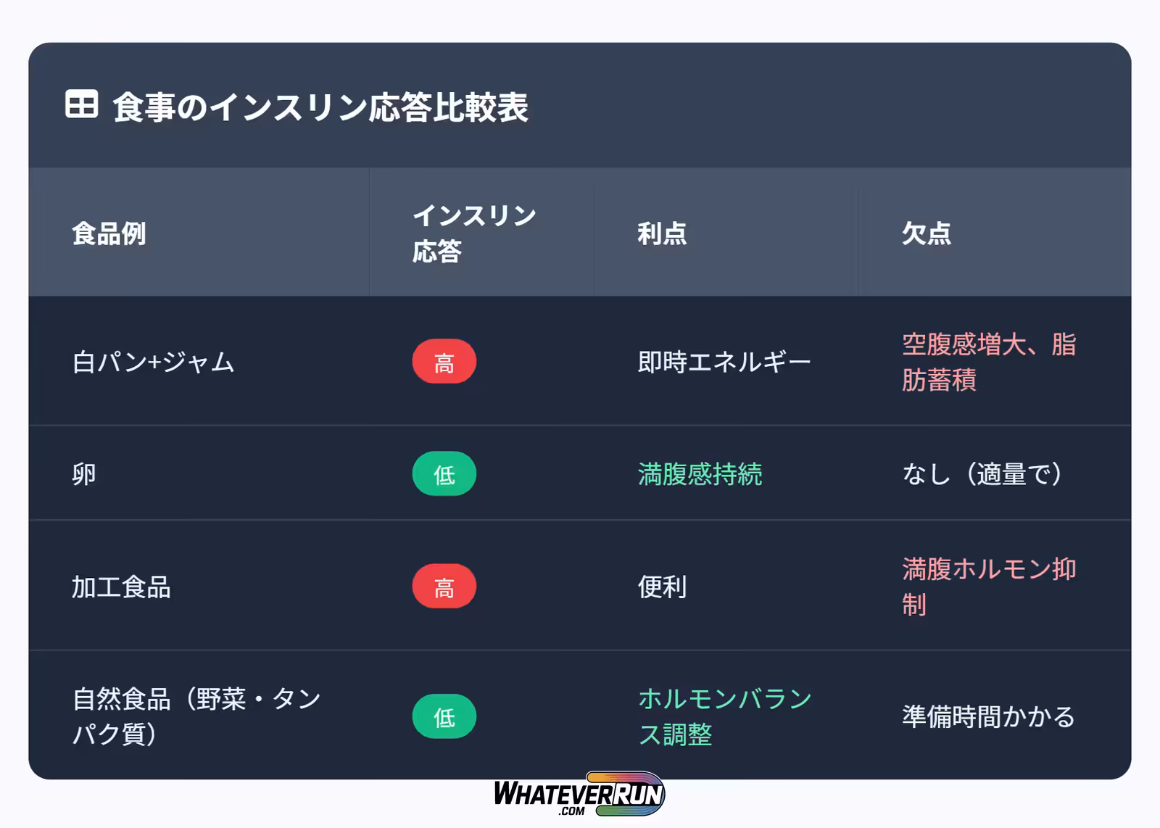Screen dimensions: 1160x828
Task: Click the WhateverRun.com logo
Action: [x=579, y=795]
